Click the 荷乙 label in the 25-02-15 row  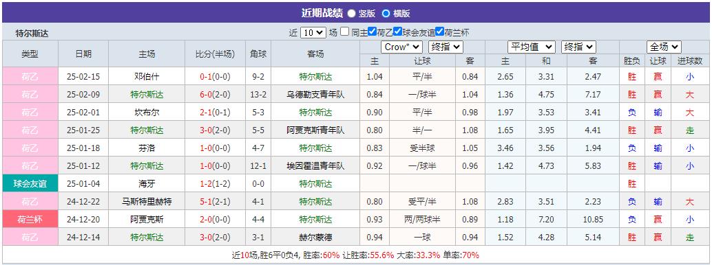[30, 77]
